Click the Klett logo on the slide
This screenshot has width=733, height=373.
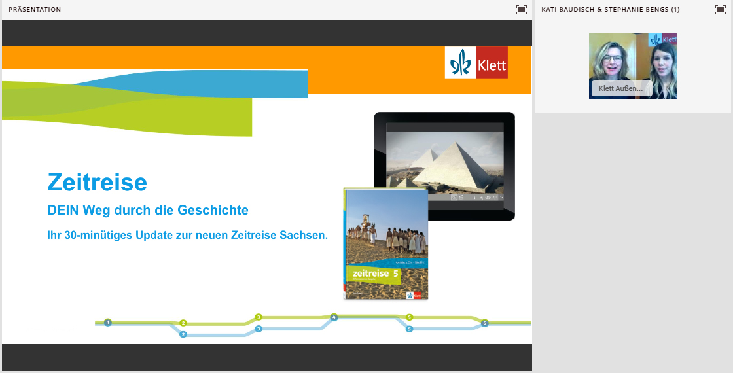[x=476, y=62]
